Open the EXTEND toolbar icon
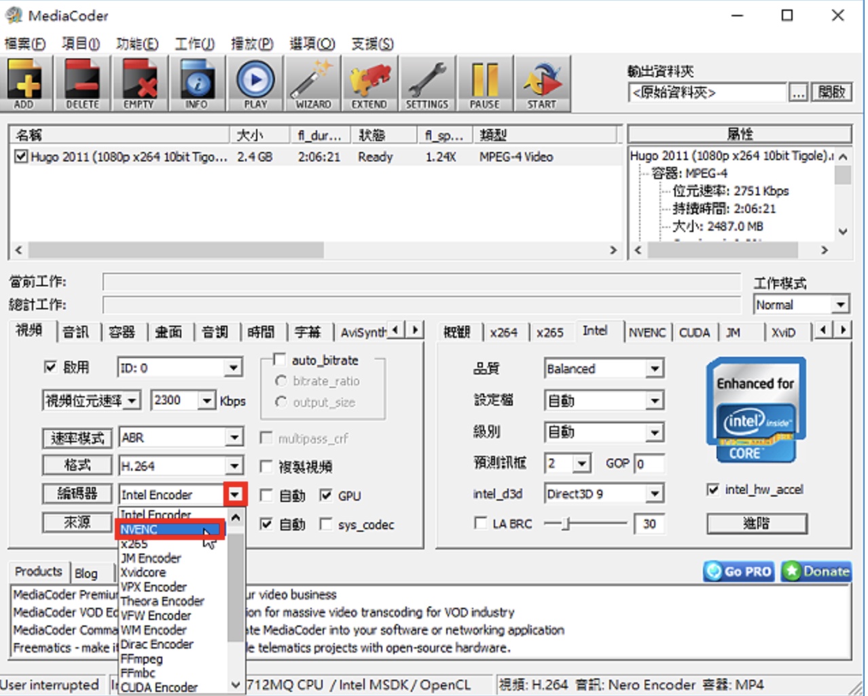This screenshot has height=696, width=868. (x=369, y=84)
